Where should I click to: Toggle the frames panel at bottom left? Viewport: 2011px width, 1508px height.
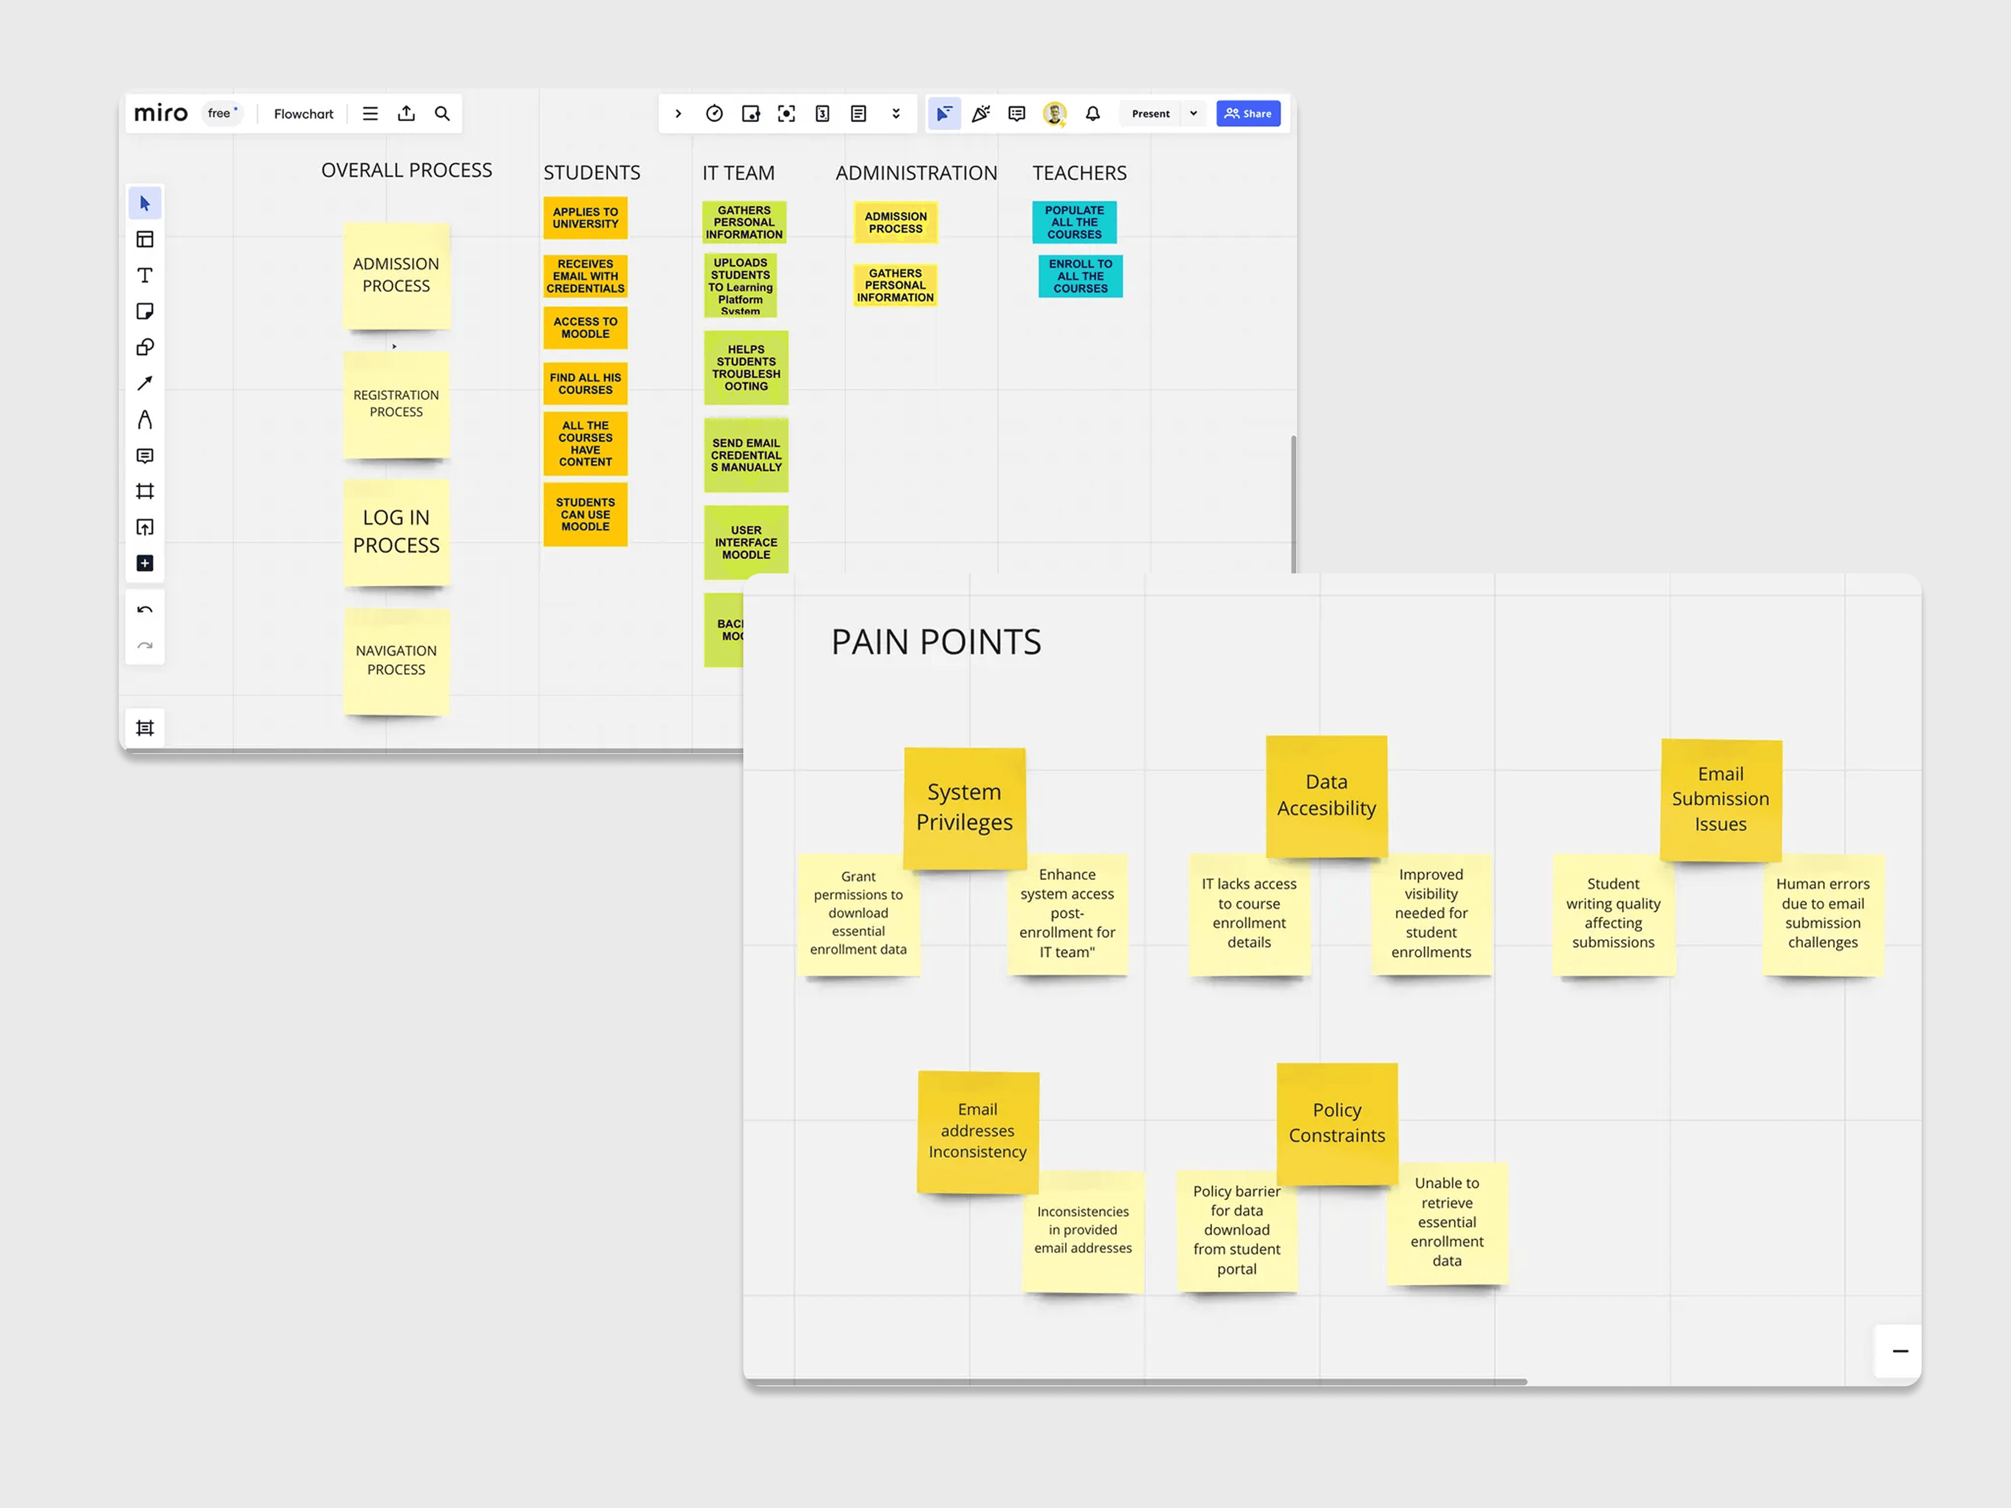pos(144,728)
